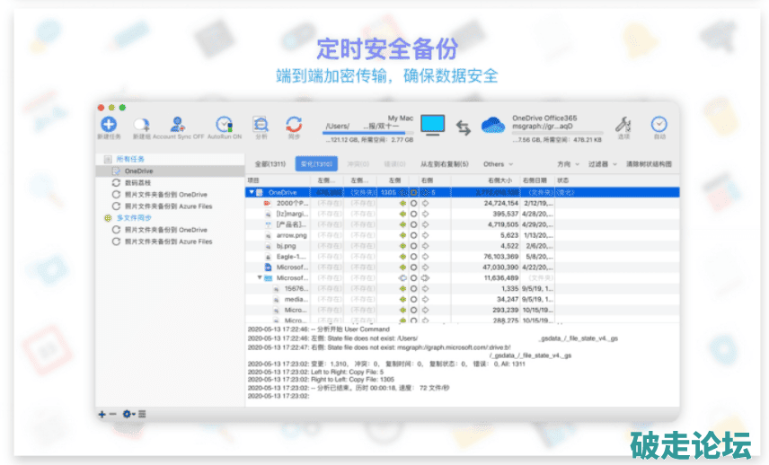Click the bottom plus add-job icon

(x=102, y=414)
